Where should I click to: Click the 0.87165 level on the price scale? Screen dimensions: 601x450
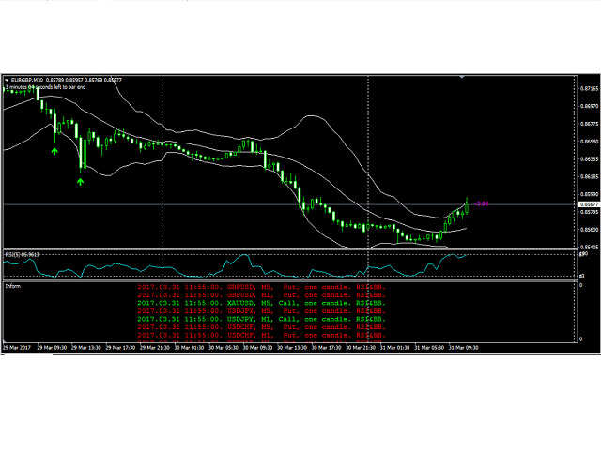point(591,88)
